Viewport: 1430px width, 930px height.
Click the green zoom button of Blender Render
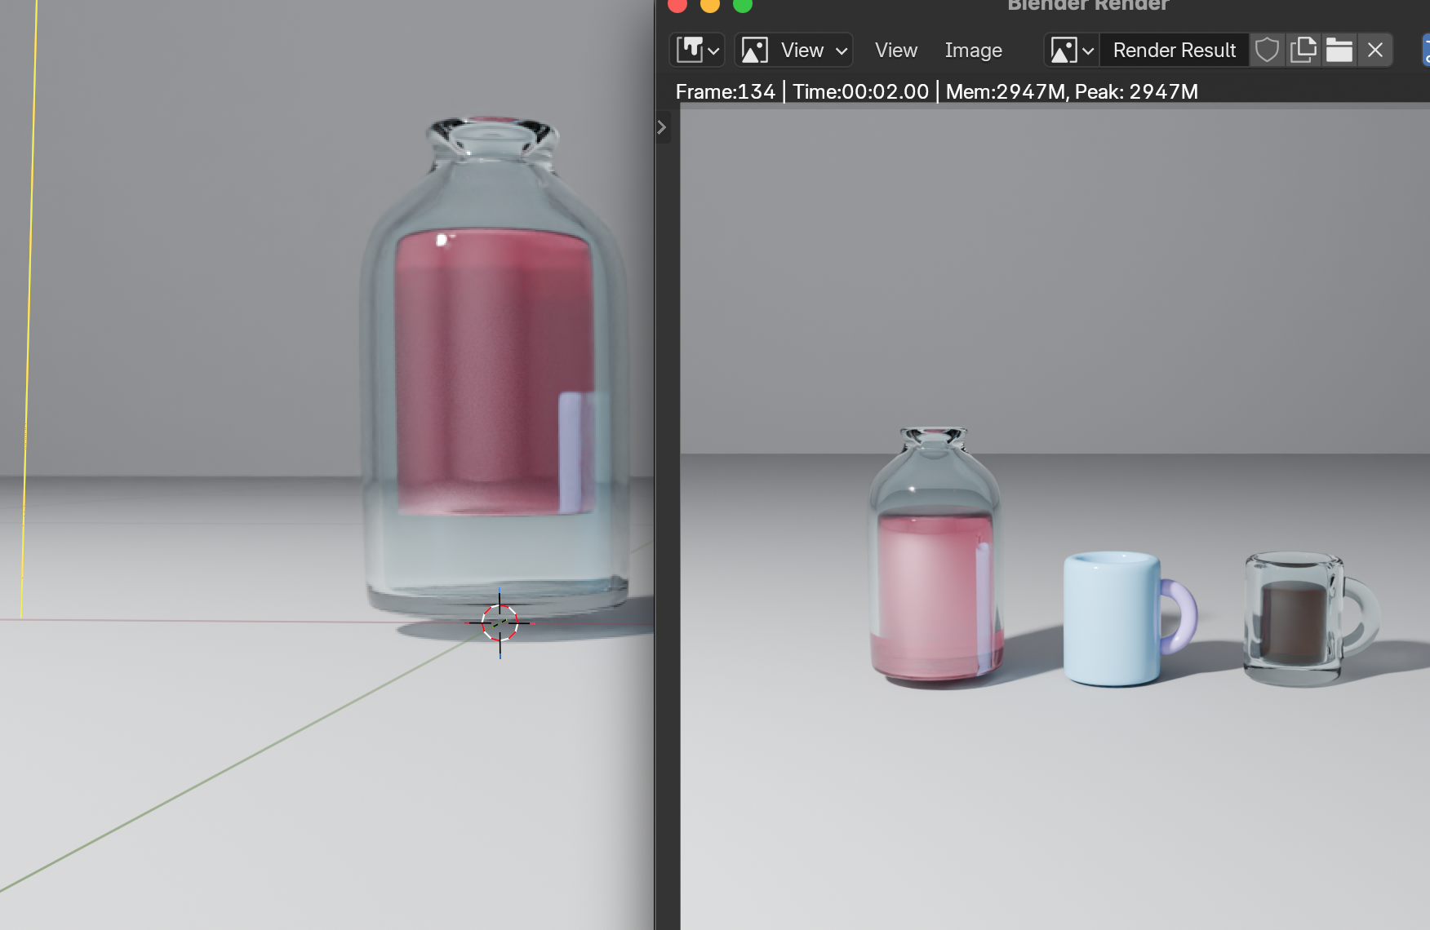(x=743, y=4)
